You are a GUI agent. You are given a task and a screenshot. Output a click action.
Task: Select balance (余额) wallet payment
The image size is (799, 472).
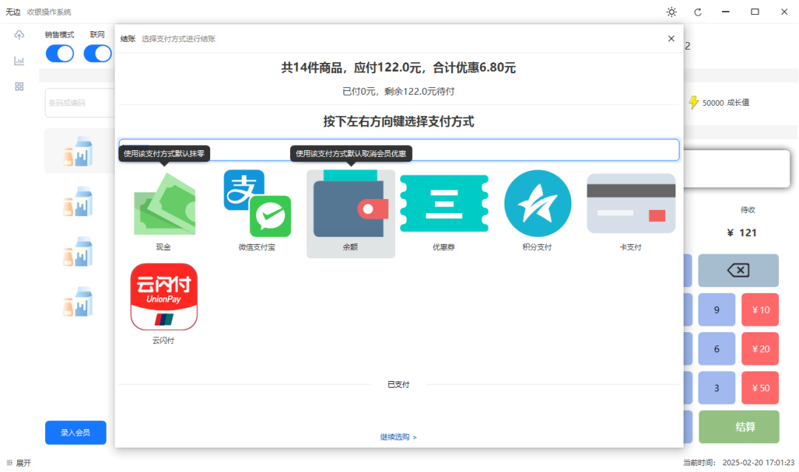pos(351,204)
